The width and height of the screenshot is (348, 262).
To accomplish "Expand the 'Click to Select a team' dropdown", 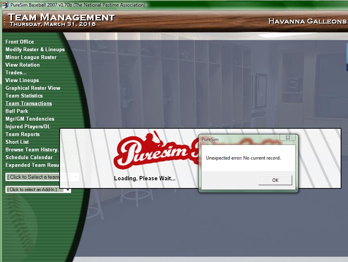I will pos(42,177).
